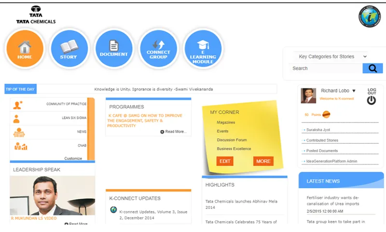The width and height of the screenshot is (386, 232).
Task: Click the Edit button in My Corner
Action: [x=225, y=161]
